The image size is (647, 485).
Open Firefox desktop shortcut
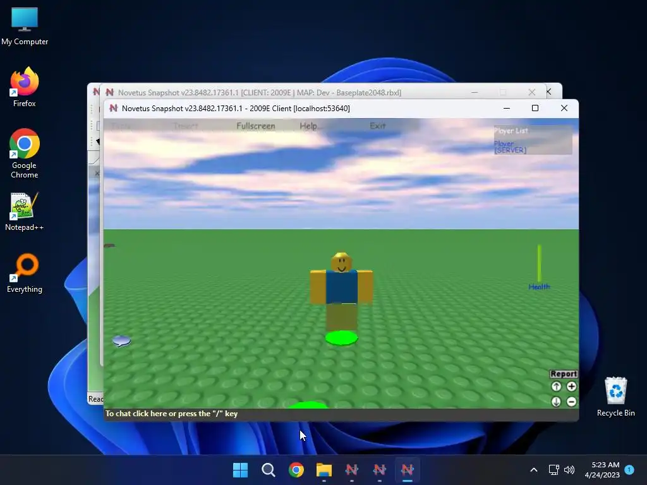(x=25, y=87)
